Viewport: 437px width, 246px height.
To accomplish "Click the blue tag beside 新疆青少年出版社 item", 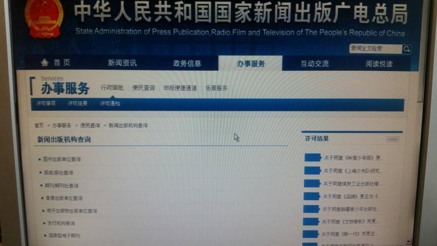I will pos(311,209).
